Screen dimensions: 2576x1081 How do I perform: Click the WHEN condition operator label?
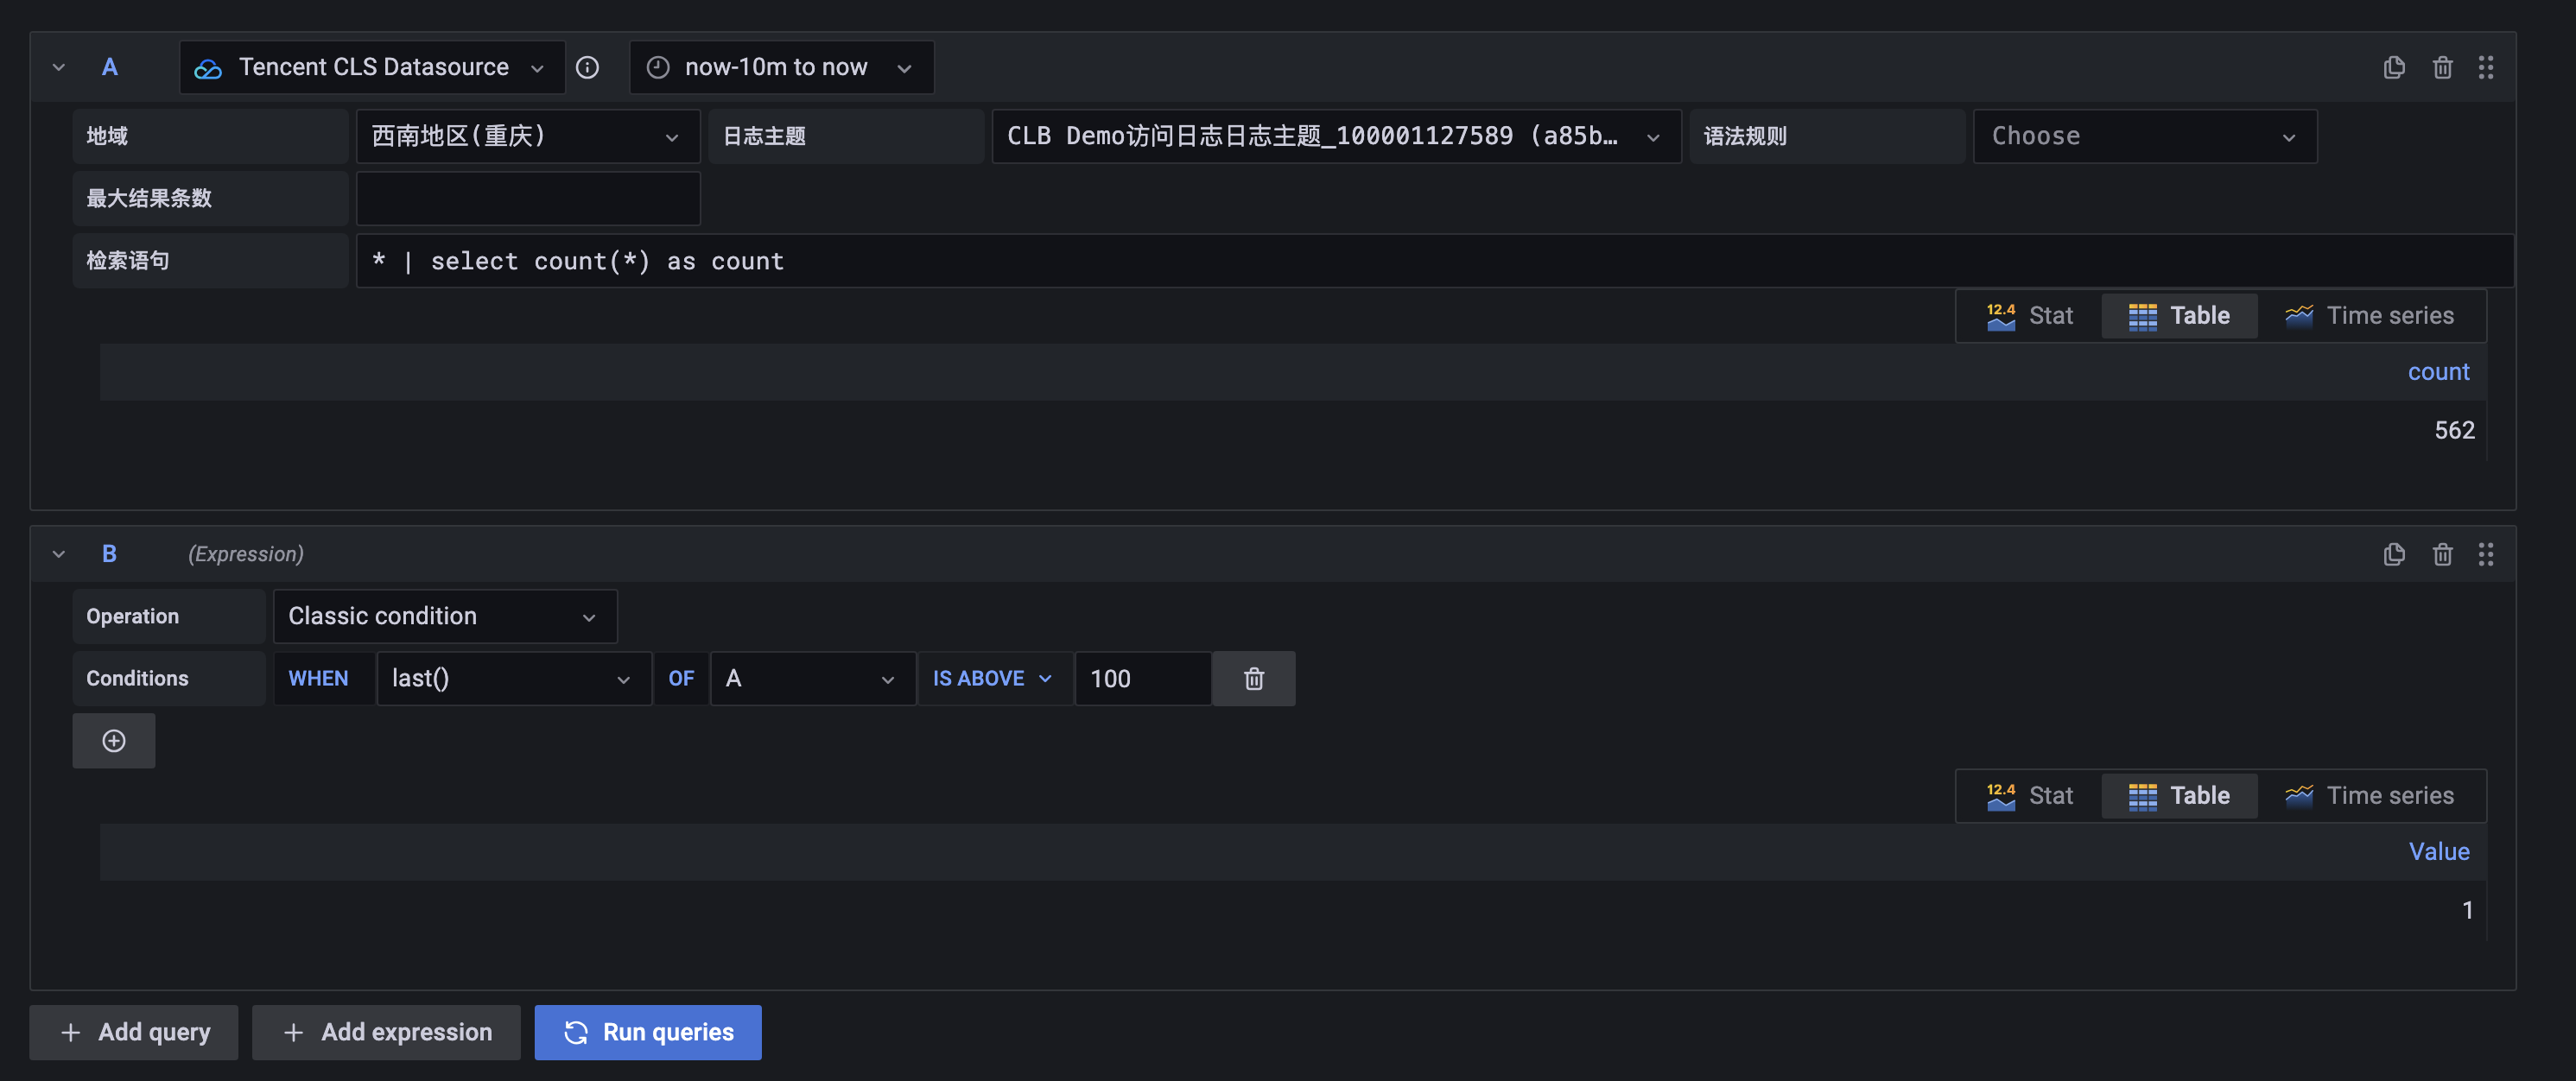pyautogui.click(x=319, y=679)
